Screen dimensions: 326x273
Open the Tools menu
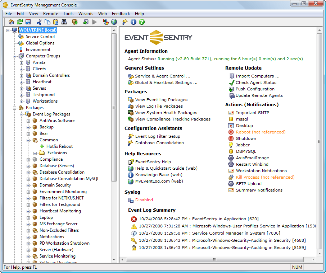[68, 14]
